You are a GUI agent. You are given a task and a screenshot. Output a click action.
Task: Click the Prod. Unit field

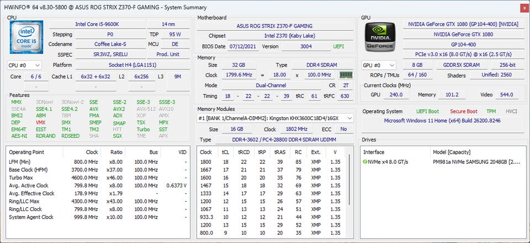tap(168, 55)
